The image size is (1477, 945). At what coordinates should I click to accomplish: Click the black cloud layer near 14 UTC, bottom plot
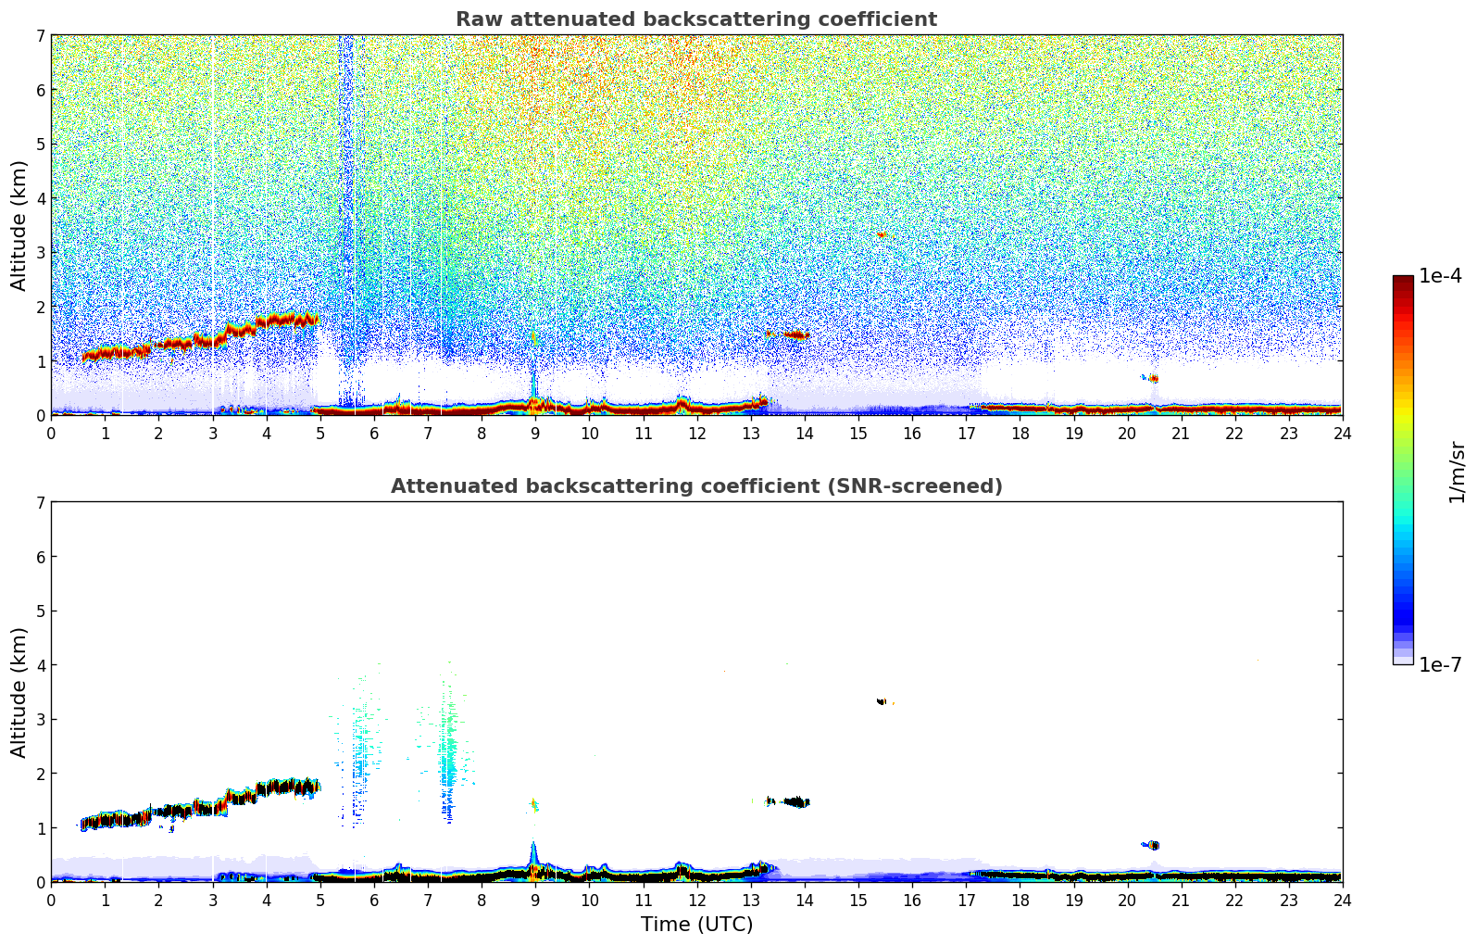pyautogui.click(x=795, y=801)
